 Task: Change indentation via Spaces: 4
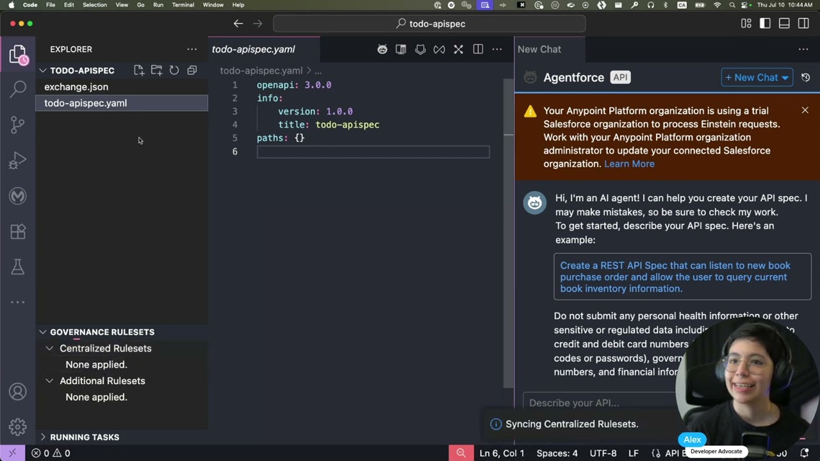click(x=557, y=453)
